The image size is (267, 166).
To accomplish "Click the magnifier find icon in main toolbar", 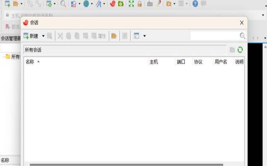I will click(63, 4).
